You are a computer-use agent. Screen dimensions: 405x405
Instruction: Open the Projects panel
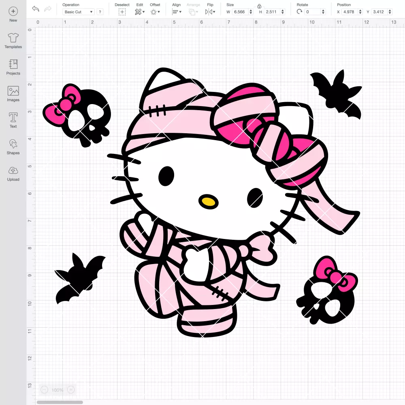(x=13, y=67)
